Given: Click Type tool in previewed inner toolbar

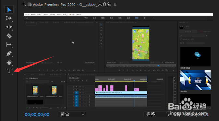Looking at the screenshot, I should pos(101,47).
